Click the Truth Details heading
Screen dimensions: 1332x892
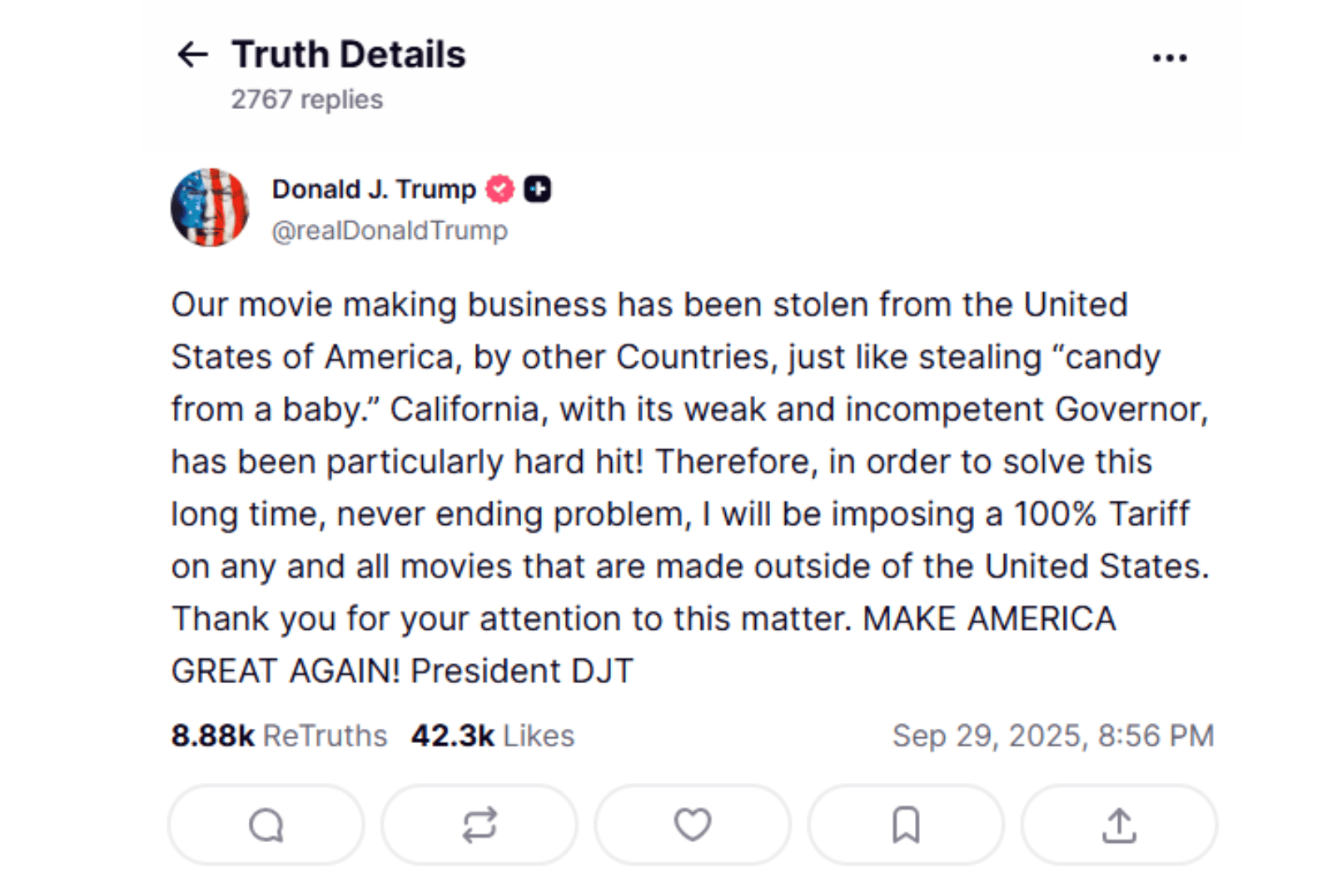(x=348, y=55)
